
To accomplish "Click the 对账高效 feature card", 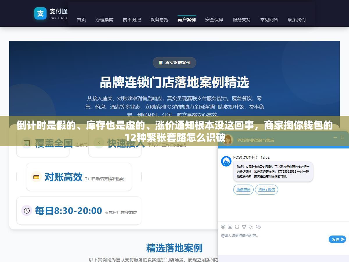I will click(x=79, y=177).
